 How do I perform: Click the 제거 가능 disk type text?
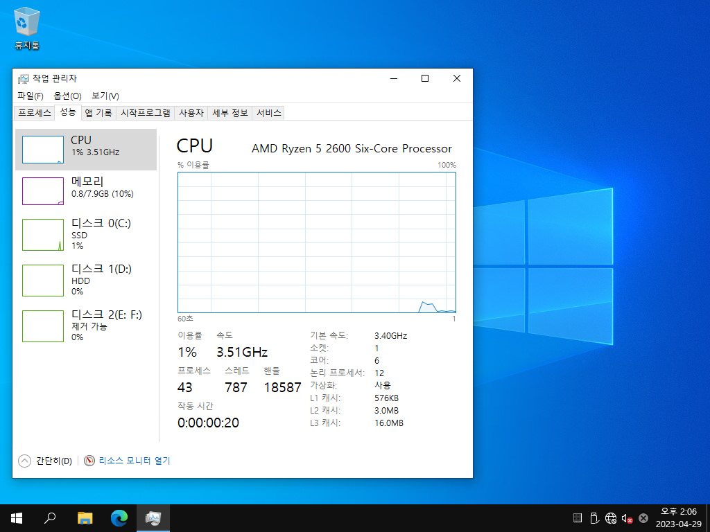pyautogui.click(x=89, y=326)
